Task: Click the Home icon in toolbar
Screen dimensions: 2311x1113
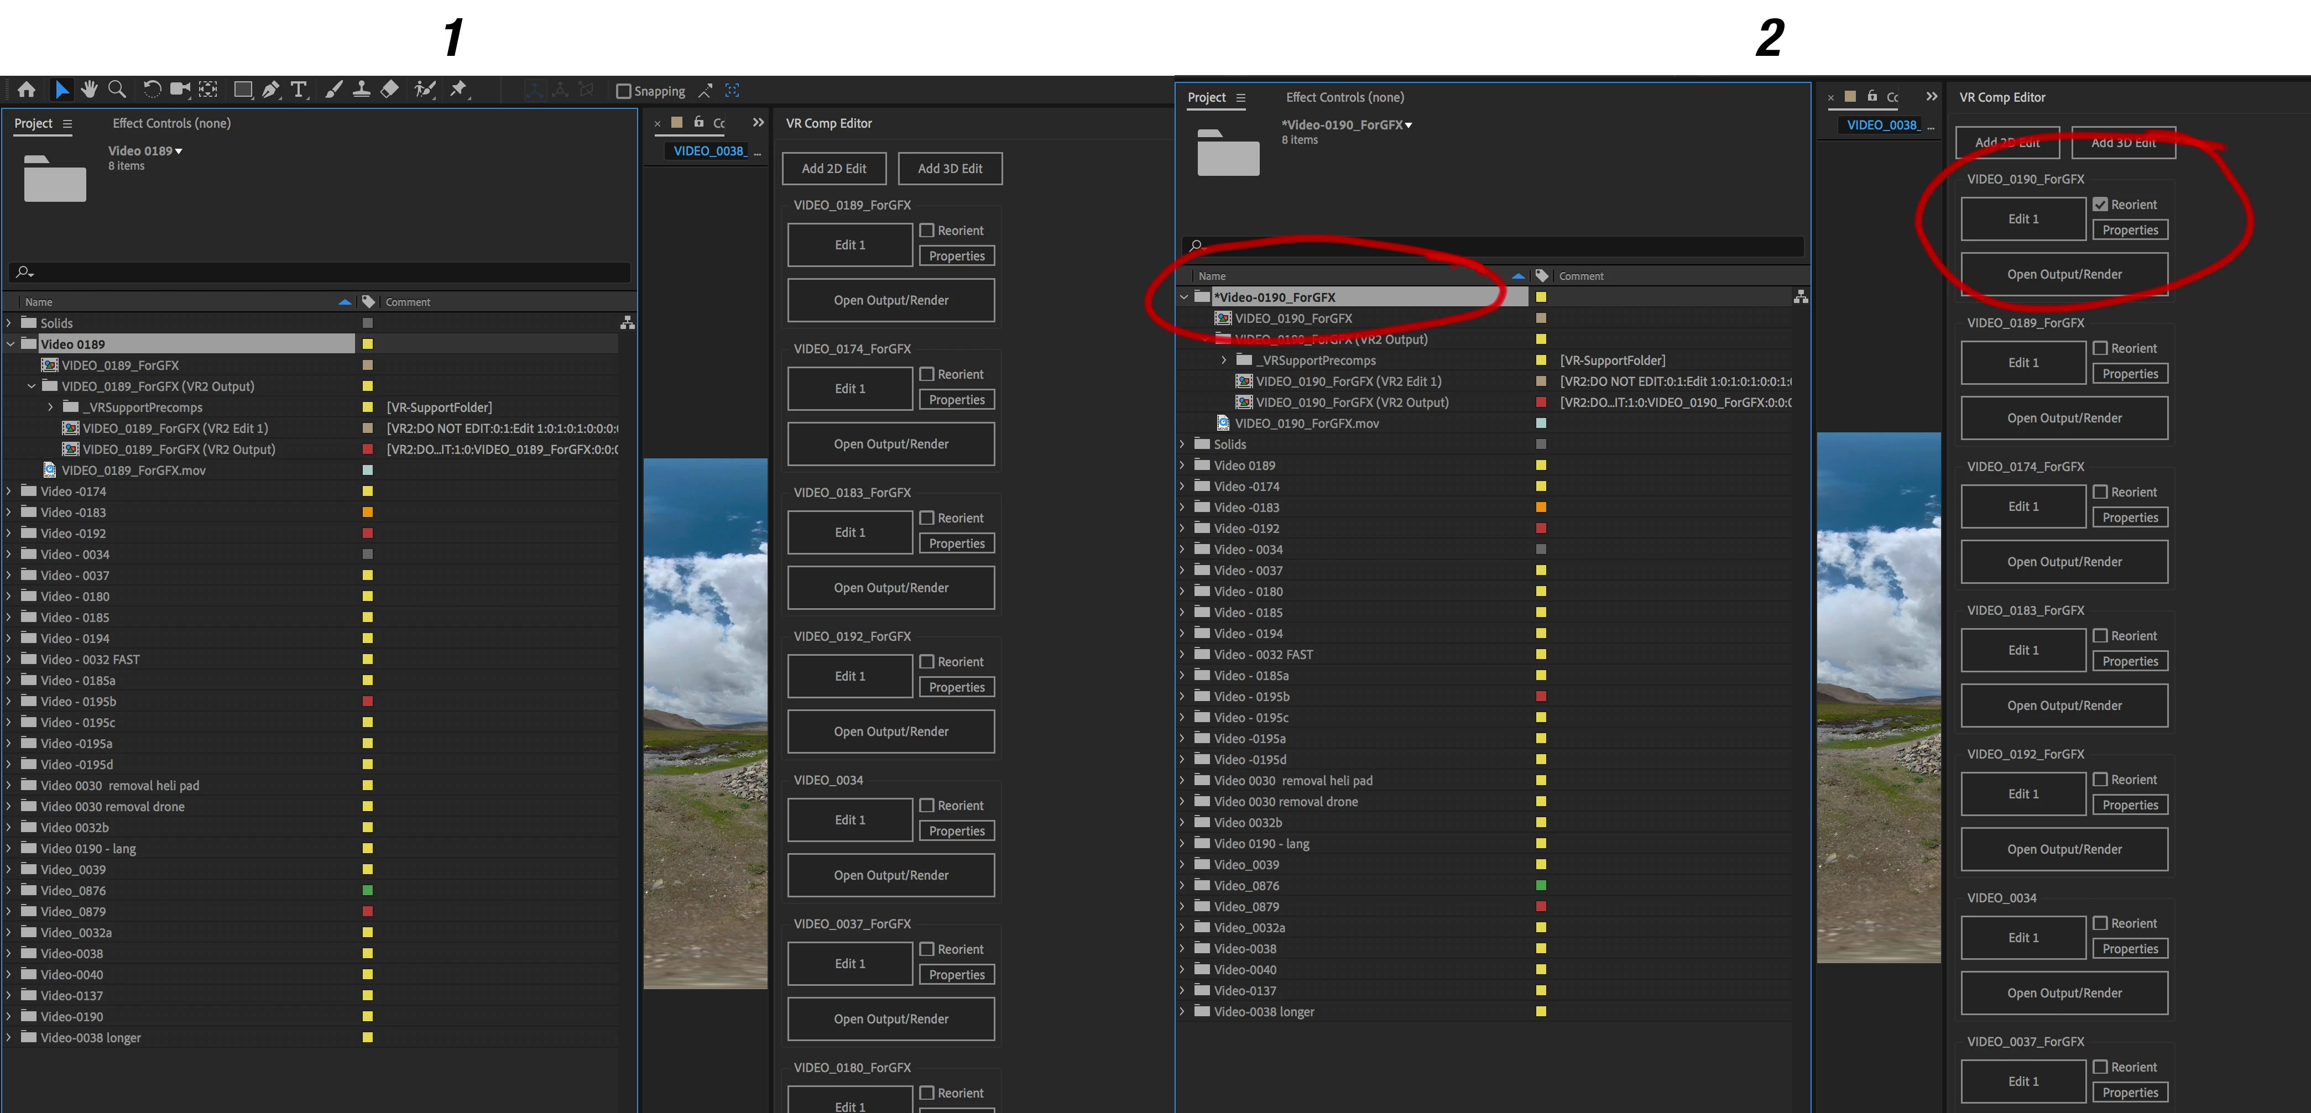Action: point(27,90)
